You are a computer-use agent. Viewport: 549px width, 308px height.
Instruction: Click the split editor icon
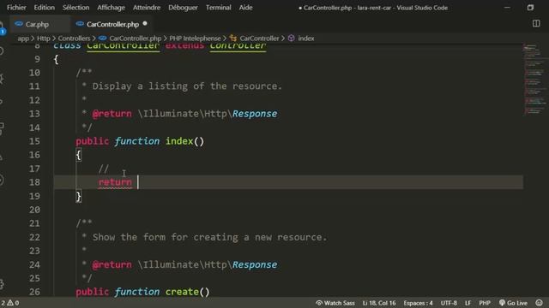[x=536, y=23]
